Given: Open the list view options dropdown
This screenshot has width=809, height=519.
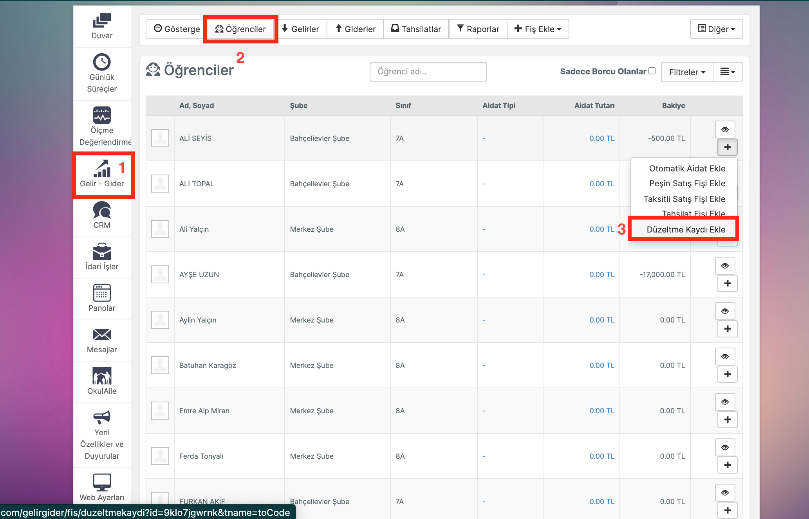Looking at the screenshot, I should (x=728, y=72).
